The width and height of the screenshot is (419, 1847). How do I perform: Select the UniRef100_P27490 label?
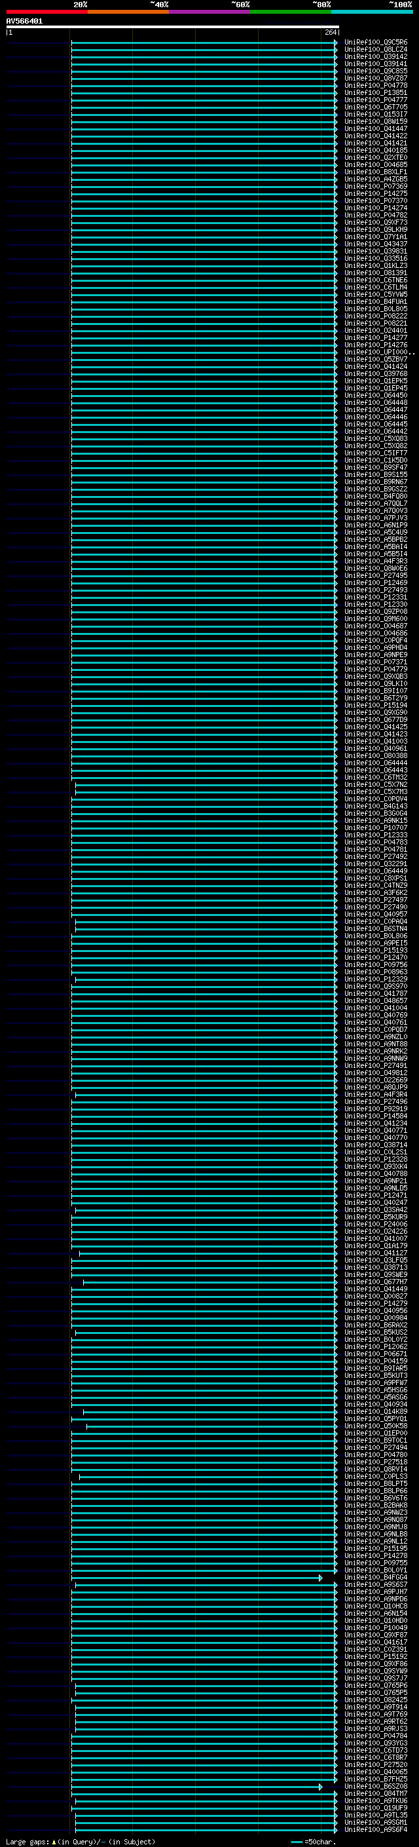pyautogui.click(x=376, y=907)
